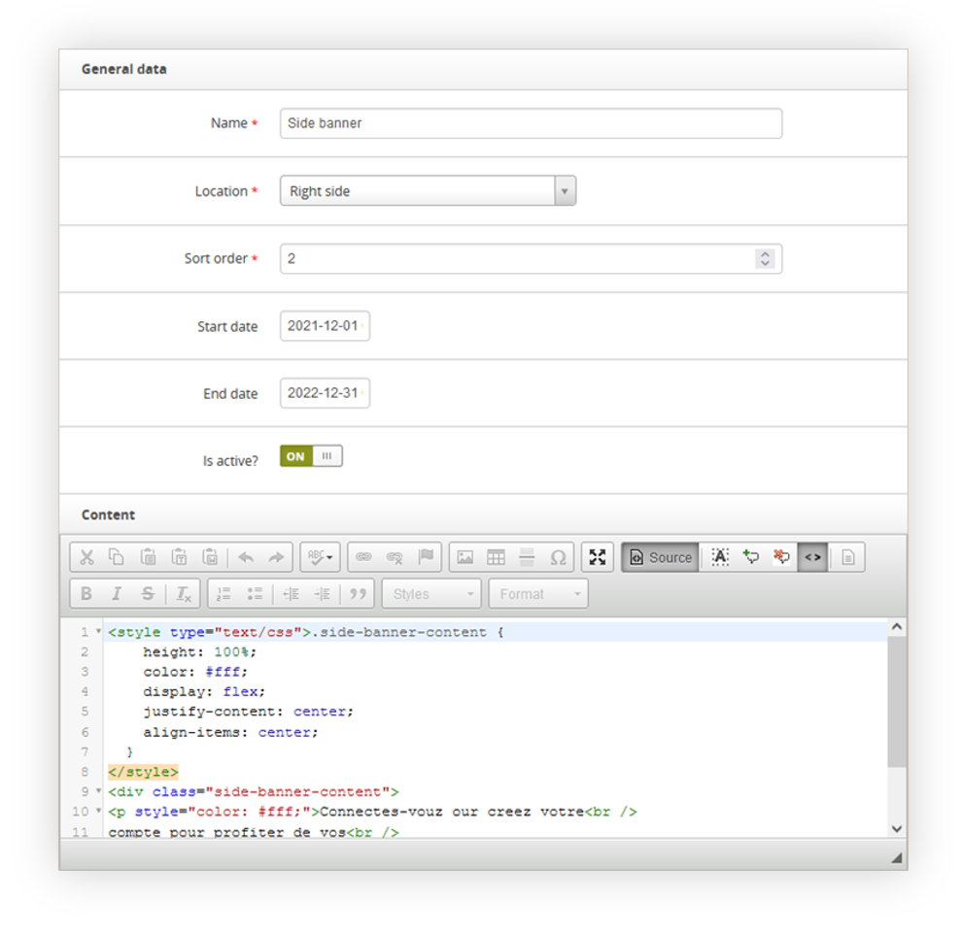Screen dimensions: 960x930
Task: Click the Name input field
Action: [531, 123]
